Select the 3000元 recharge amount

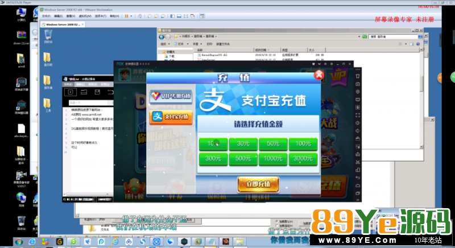(303, 159)
